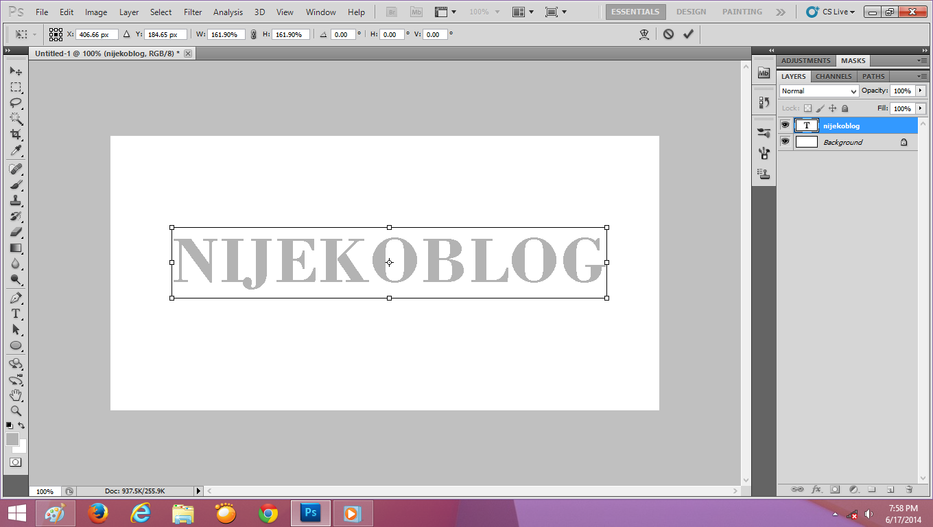Enable lock position on the layer
The width and height of the screenshot is (933, 527).
(x=833, y=108)
